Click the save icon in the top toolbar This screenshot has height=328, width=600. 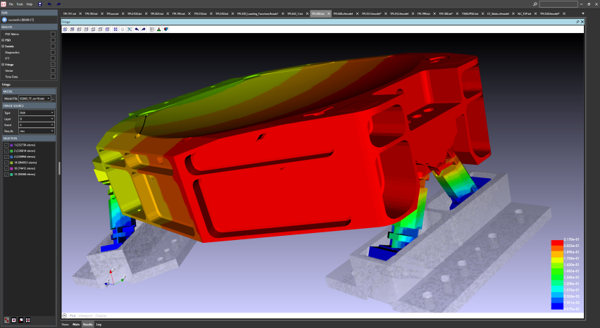pyautogui.click(x=39, y=4)
